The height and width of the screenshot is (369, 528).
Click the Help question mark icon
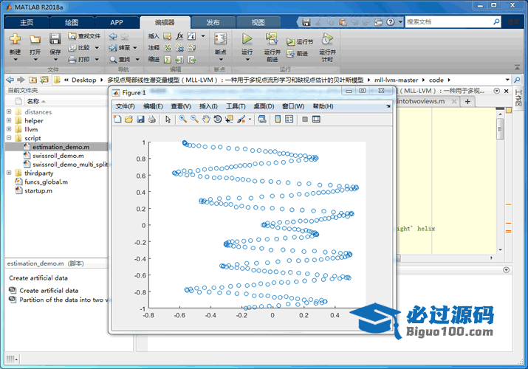point(391,22)
